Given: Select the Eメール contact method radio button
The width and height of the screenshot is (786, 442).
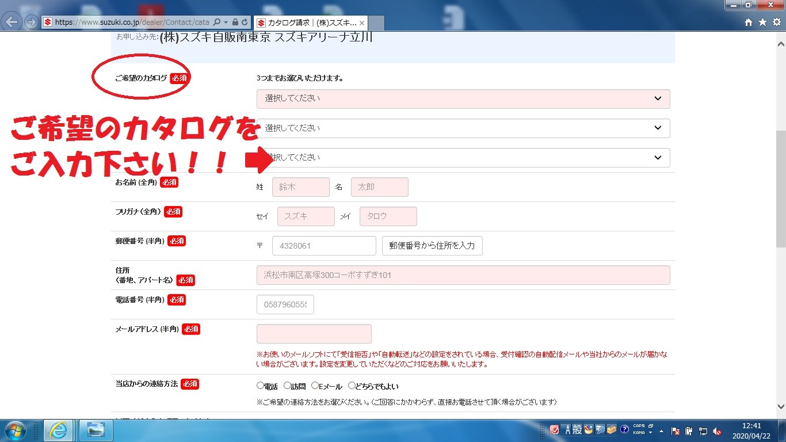Looking at the screenshot, I should coord(315,386).
